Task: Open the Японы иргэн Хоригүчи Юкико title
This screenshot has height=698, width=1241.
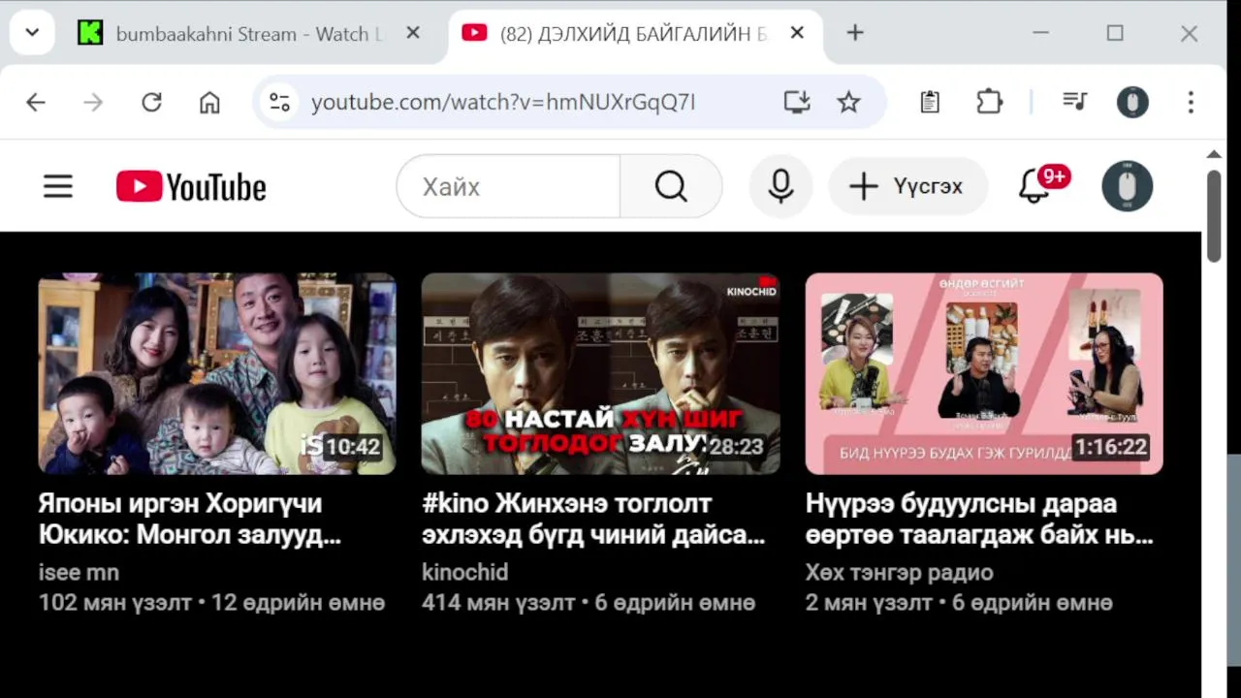Action: [190, 519]
